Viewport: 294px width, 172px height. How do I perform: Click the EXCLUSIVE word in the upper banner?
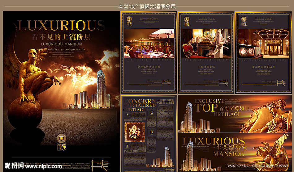click(210, 101)
